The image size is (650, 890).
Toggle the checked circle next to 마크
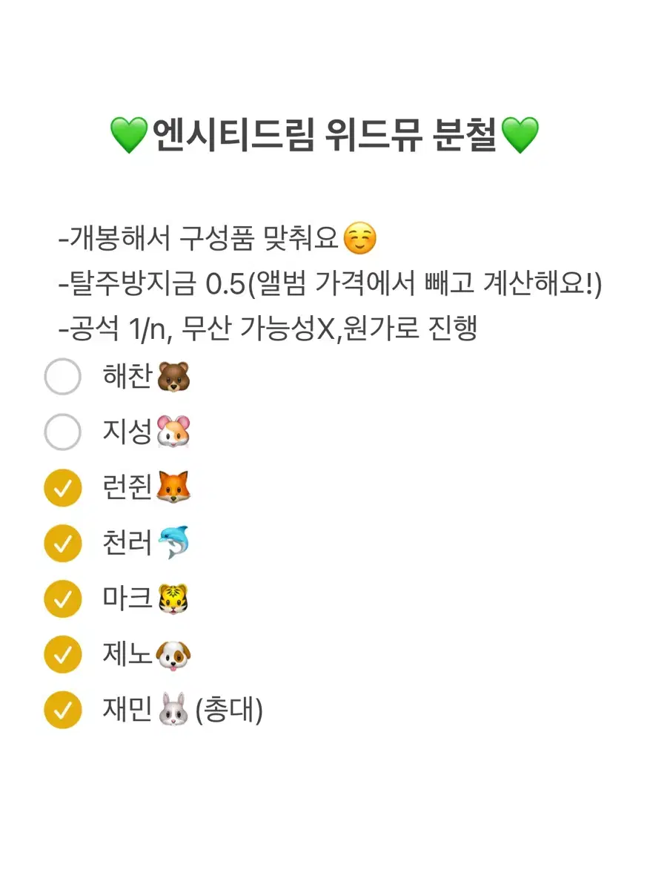(62, 599)
